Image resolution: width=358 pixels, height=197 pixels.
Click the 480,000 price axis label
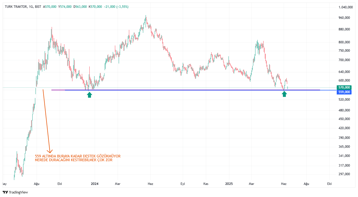344,110
